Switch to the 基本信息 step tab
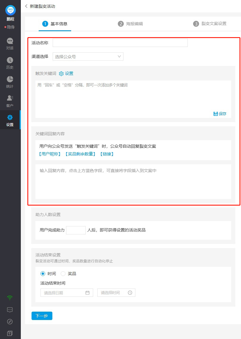The image size is (241, 339). click(x=55, y=24)
